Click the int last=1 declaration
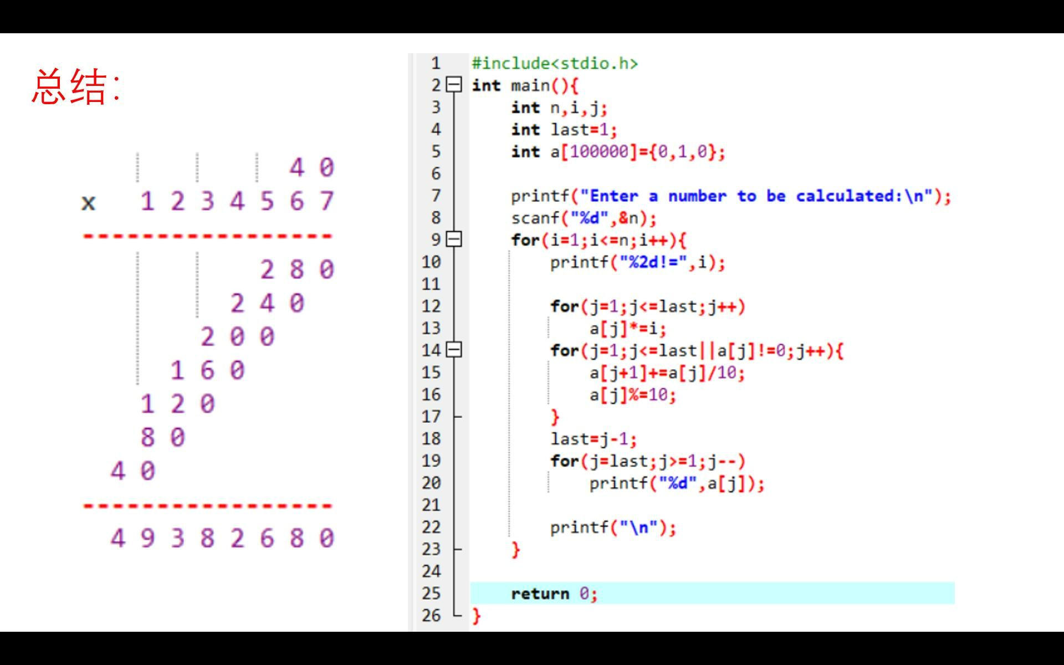The width and height of the screenshot is (1064, 665). (x=564, y=129)
